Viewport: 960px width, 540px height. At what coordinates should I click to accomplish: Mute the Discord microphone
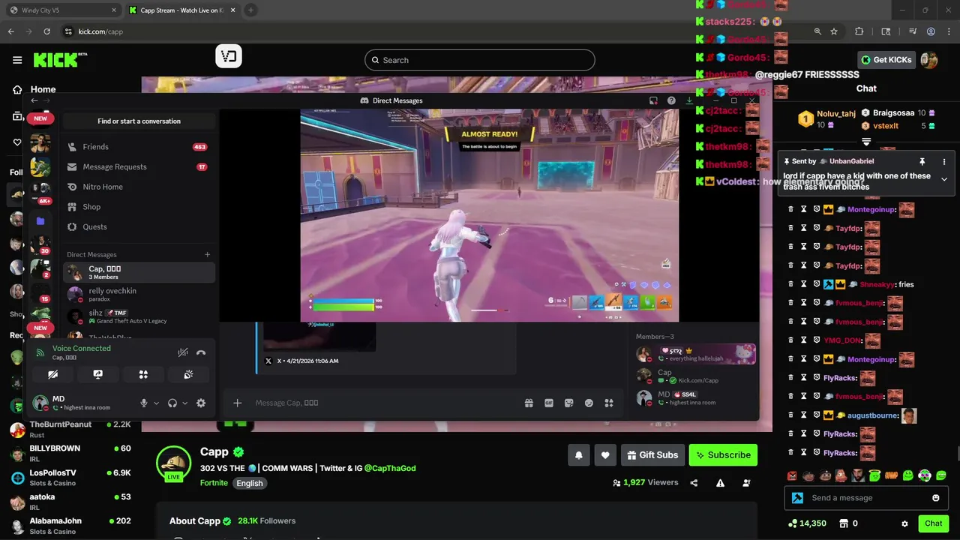click(144, 403)
